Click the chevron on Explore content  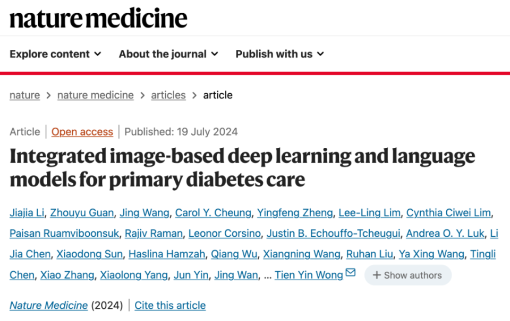(98, 54)
